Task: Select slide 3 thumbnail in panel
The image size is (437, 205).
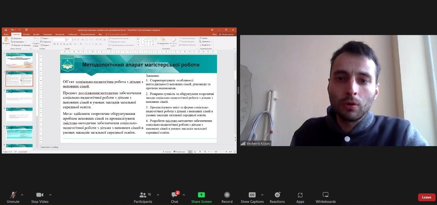Action: (x=19, y=96)
